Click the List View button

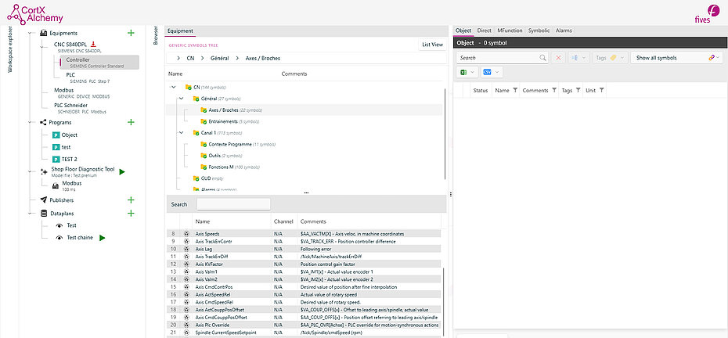tap(432, 45)
